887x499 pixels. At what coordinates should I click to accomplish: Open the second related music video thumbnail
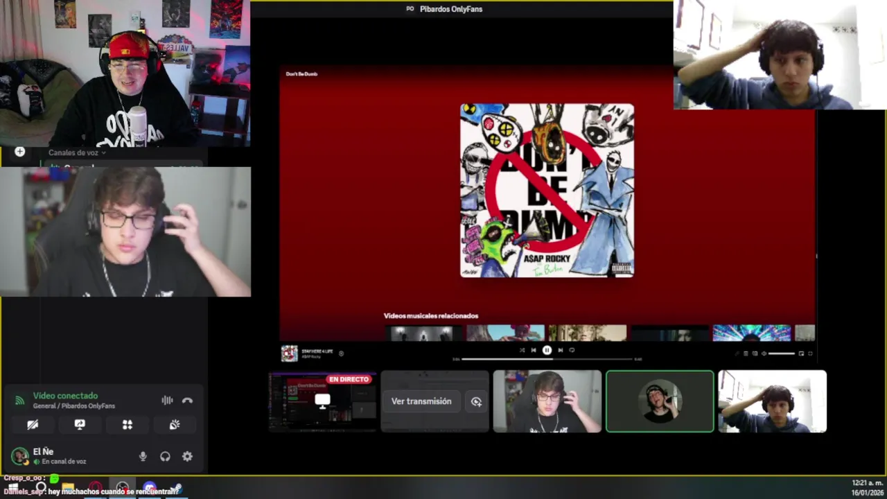pos(505,333)
